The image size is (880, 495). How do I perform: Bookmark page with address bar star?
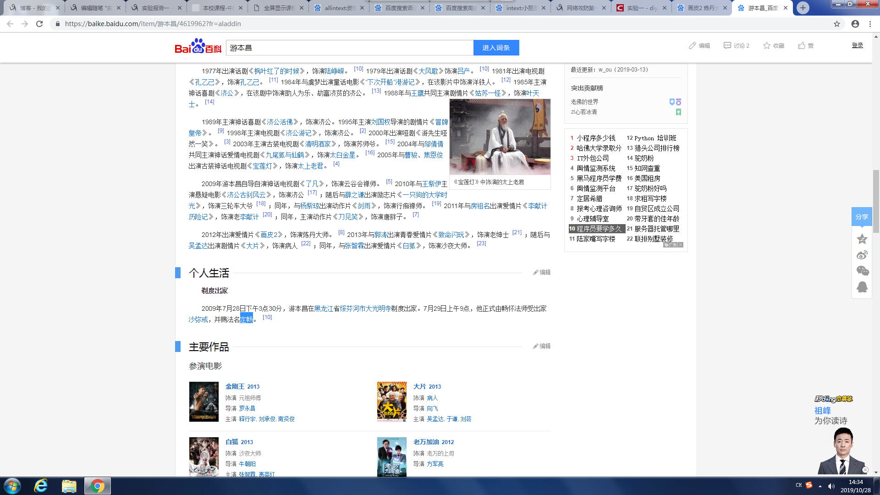[x=837, y=24]
